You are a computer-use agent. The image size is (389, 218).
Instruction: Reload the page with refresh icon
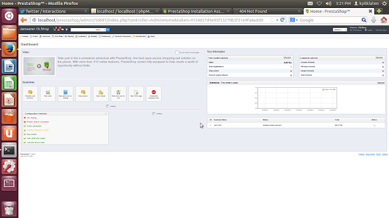coord(282,20)
